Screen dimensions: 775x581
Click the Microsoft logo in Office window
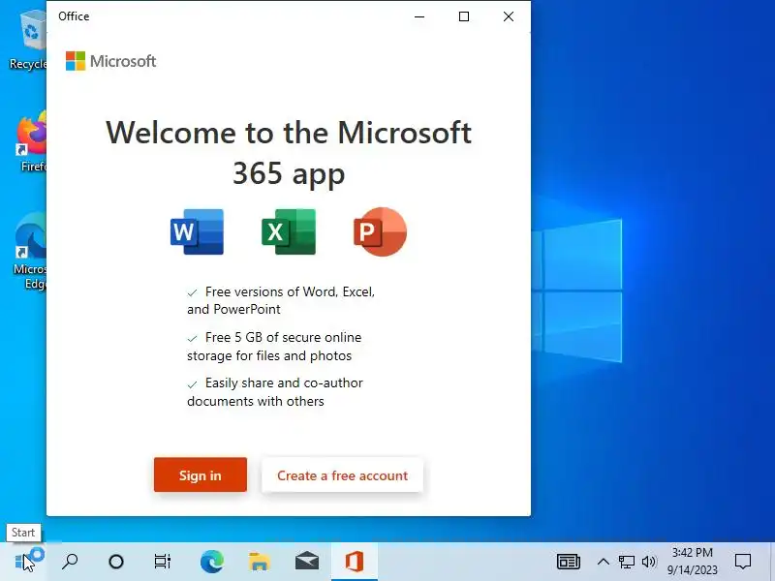pyautogui.click(x=110, y=61)
